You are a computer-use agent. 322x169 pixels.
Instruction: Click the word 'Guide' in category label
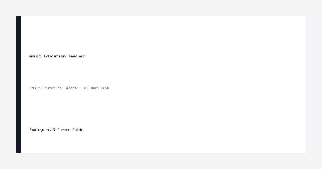[x=78, y=130]
